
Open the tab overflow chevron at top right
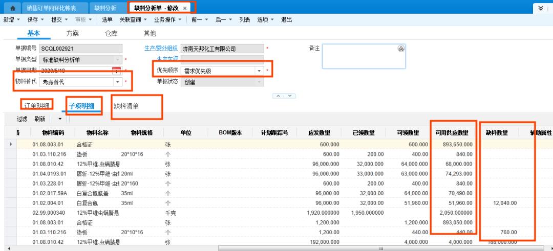541,8
